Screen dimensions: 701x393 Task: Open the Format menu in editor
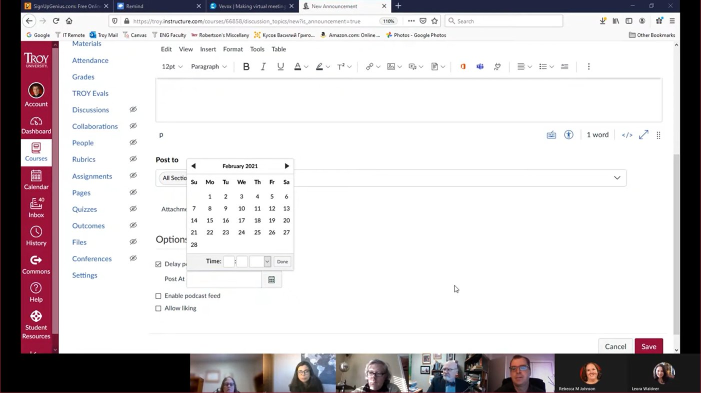(x=233, y=49)
